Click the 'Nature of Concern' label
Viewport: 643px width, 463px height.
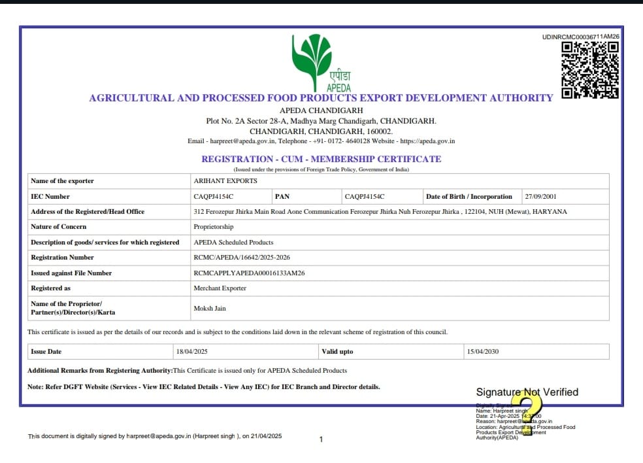(59, 226)
